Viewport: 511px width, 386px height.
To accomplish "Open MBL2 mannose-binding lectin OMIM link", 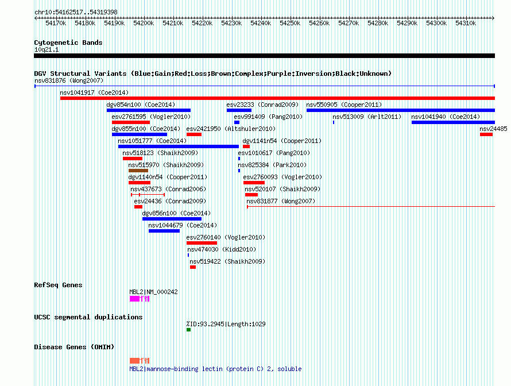I will pyautogui.click(x=215, y=369).
